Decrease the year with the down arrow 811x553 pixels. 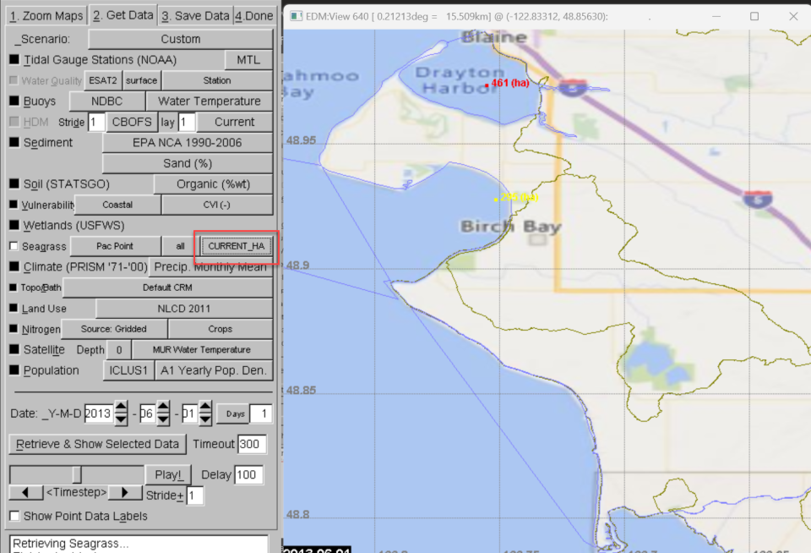click(x=121, y=420)
